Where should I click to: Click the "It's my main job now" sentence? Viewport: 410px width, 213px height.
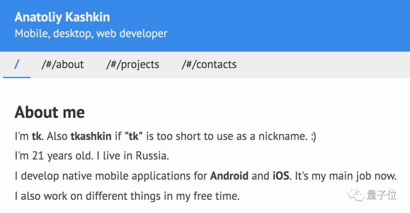point(345,176)
